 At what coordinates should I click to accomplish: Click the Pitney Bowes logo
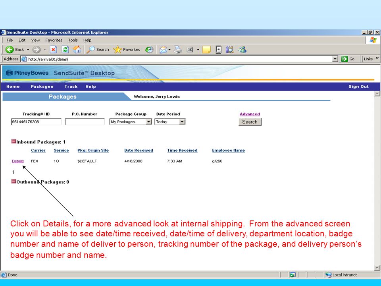27,73
